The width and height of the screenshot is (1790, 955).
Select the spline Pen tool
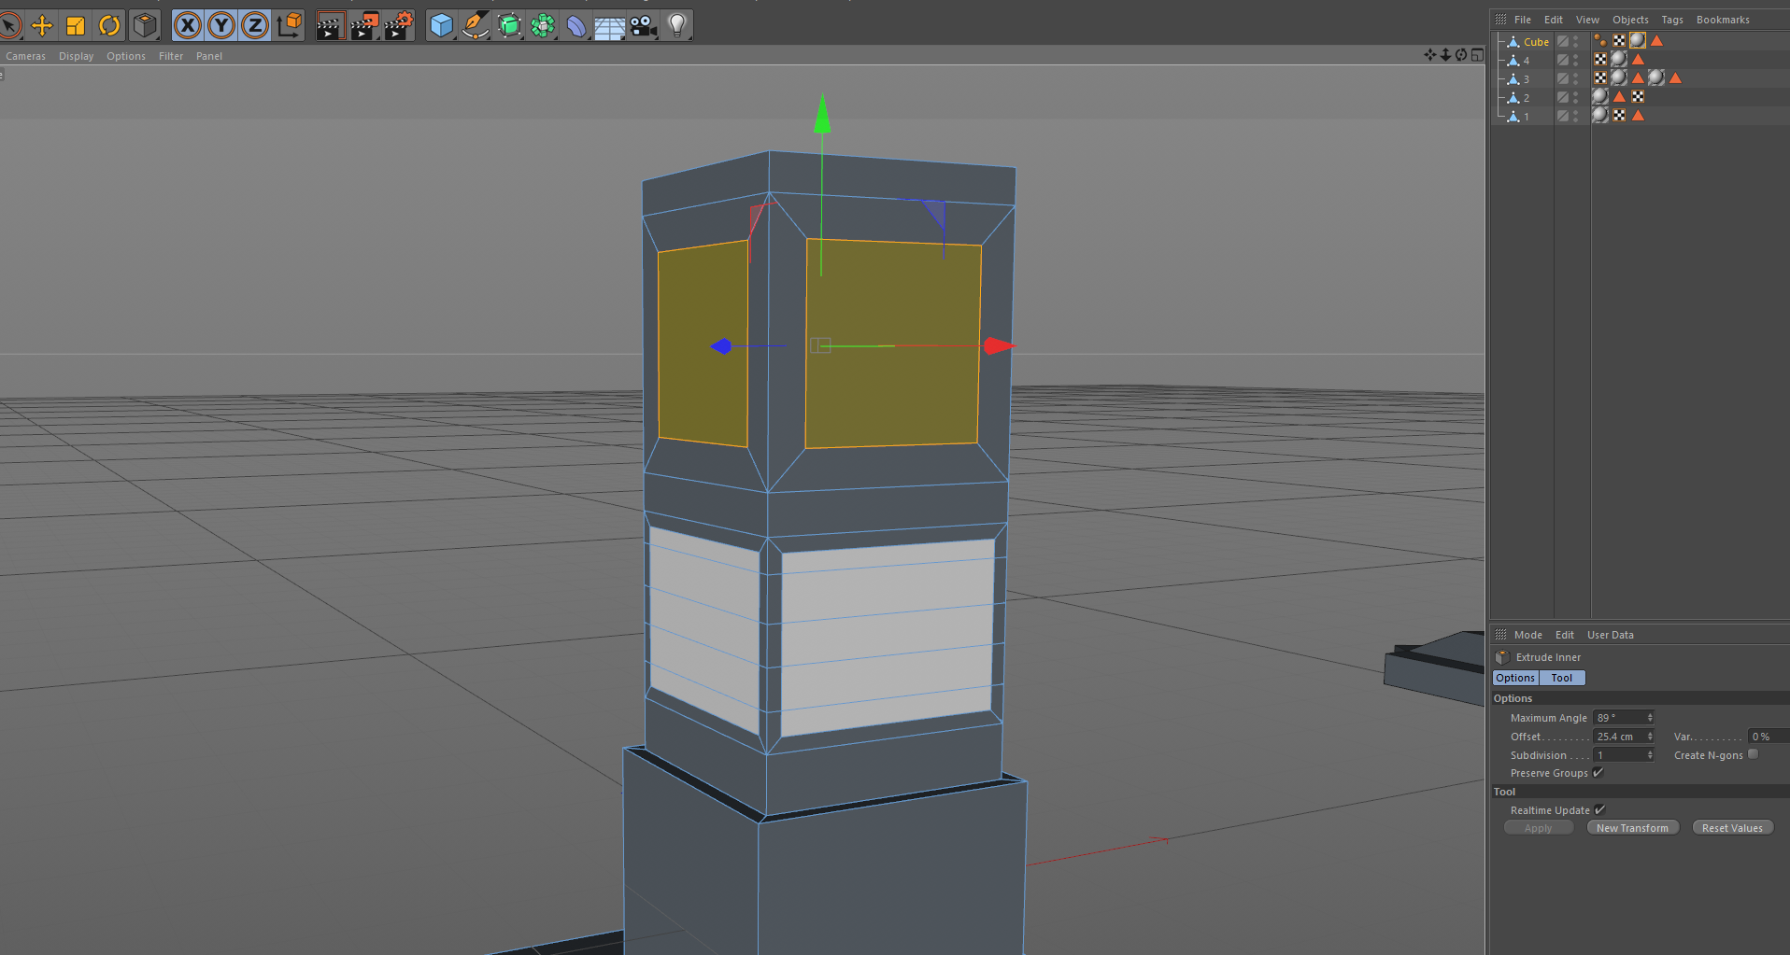pyautogui.click(x=476, y=25)
